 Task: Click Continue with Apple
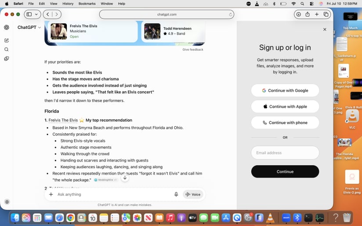(285, 106)
